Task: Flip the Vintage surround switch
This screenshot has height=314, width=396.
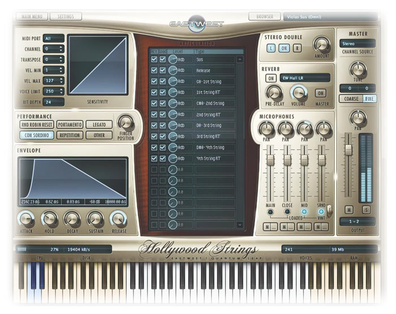Action: pyautogui.click(x=329, y=211)
